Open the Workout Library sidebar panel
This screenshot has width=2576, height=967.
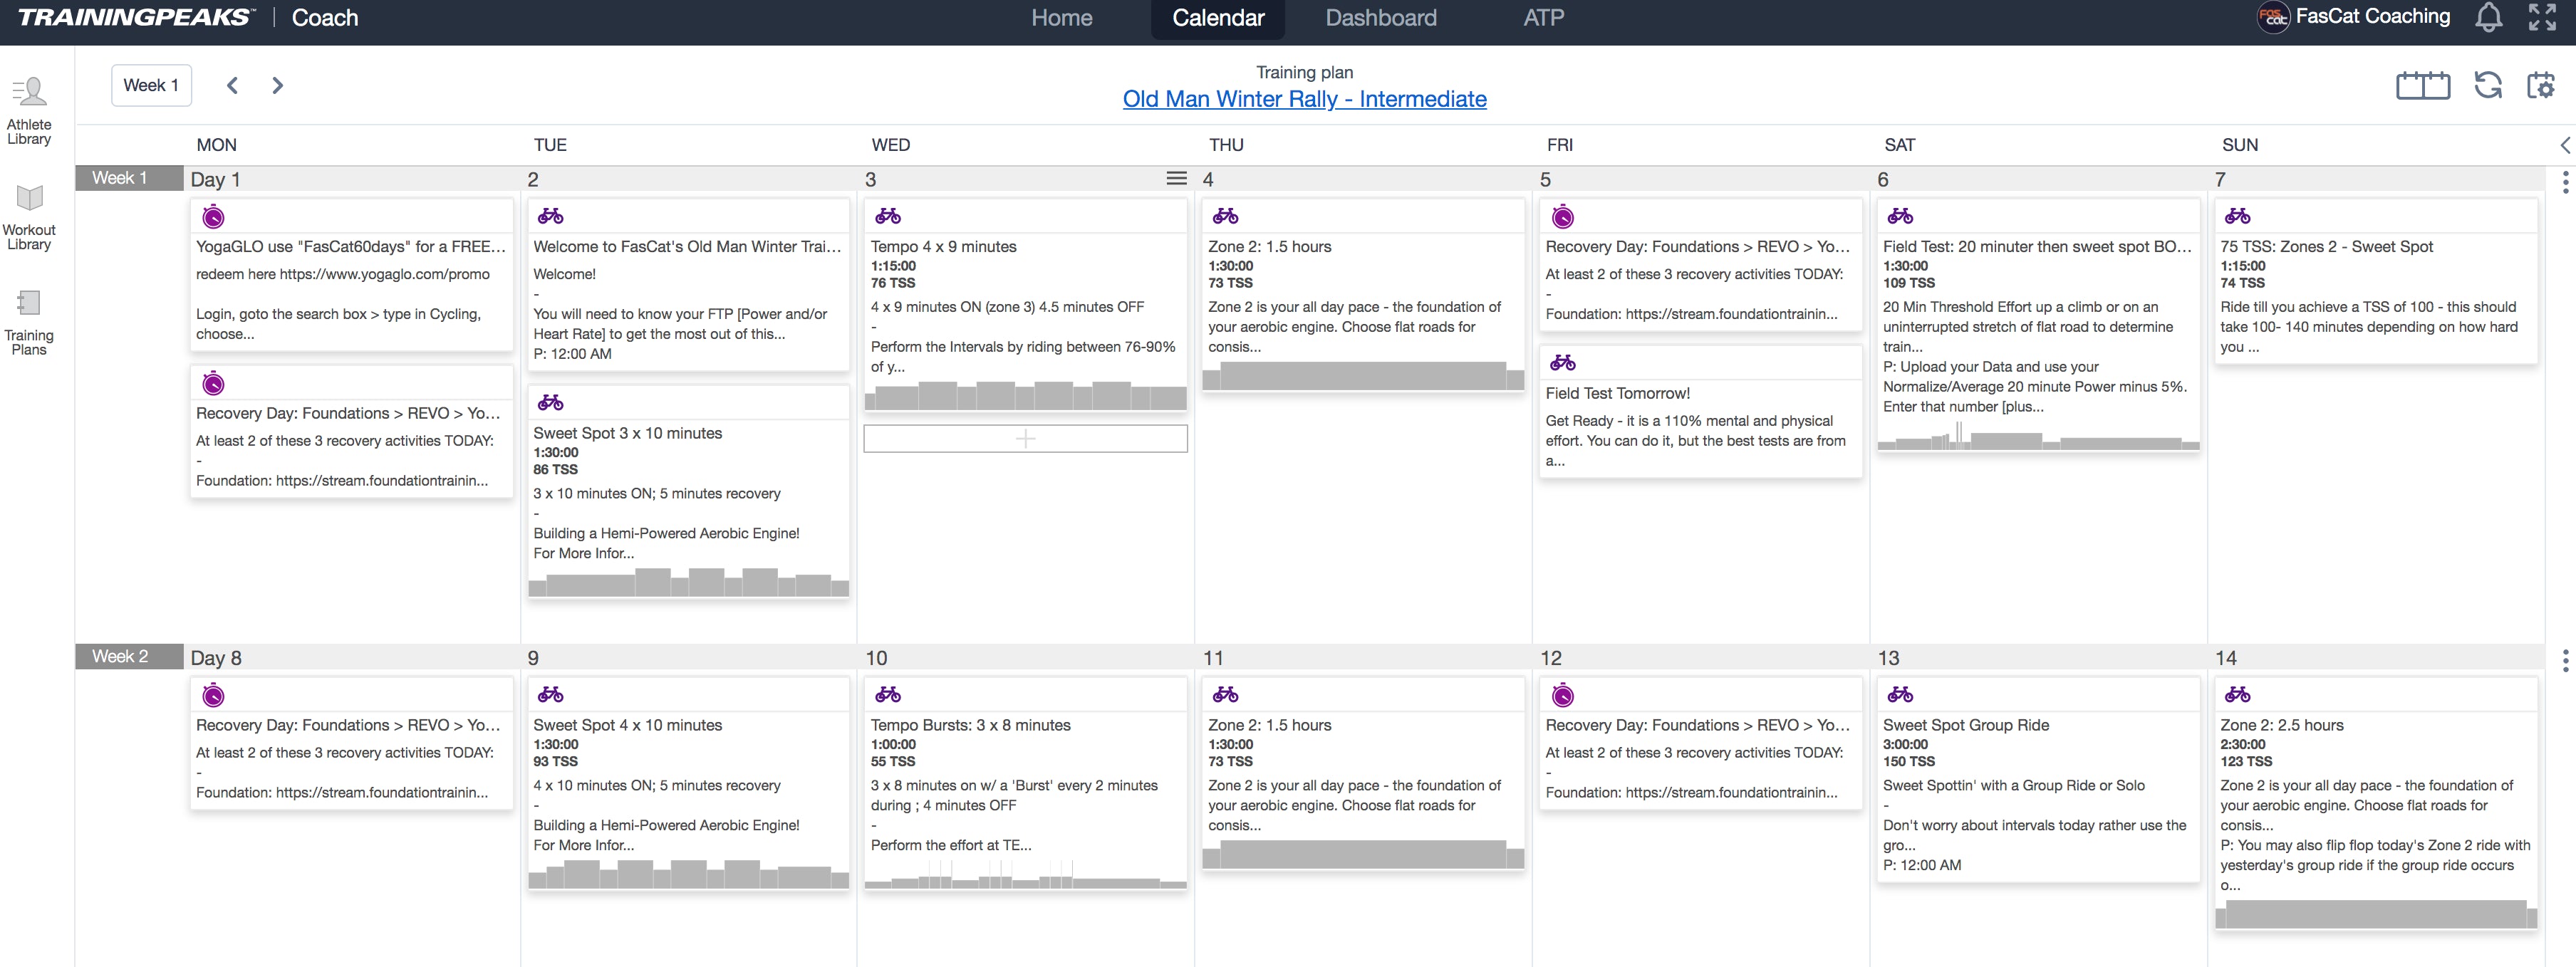29,217
